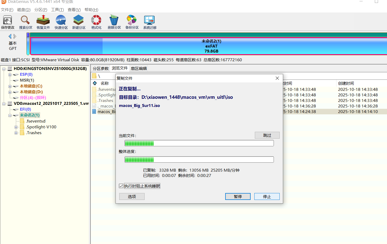Open the 文件(F) menu
387x244 pixels.
[x=7, y=10]
